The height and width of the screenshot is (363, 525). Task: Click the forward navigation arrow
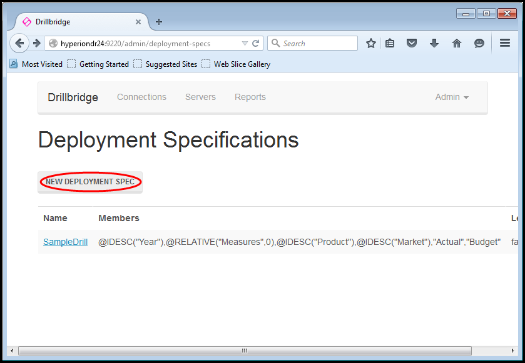(x=37, y=43)
